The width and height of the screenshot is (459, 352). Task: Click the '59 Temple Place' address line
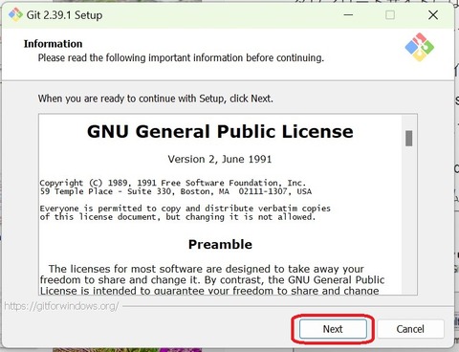[x=176, y=191]
